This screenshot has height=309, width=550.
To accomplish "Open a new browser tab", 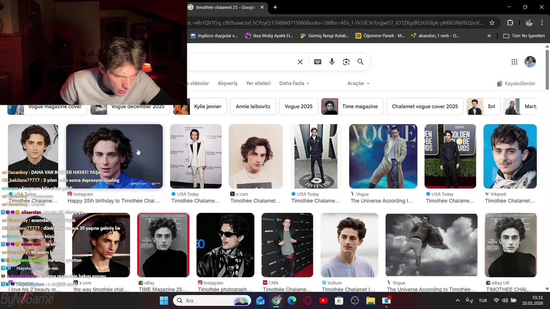I will click(x=275, y=7).
